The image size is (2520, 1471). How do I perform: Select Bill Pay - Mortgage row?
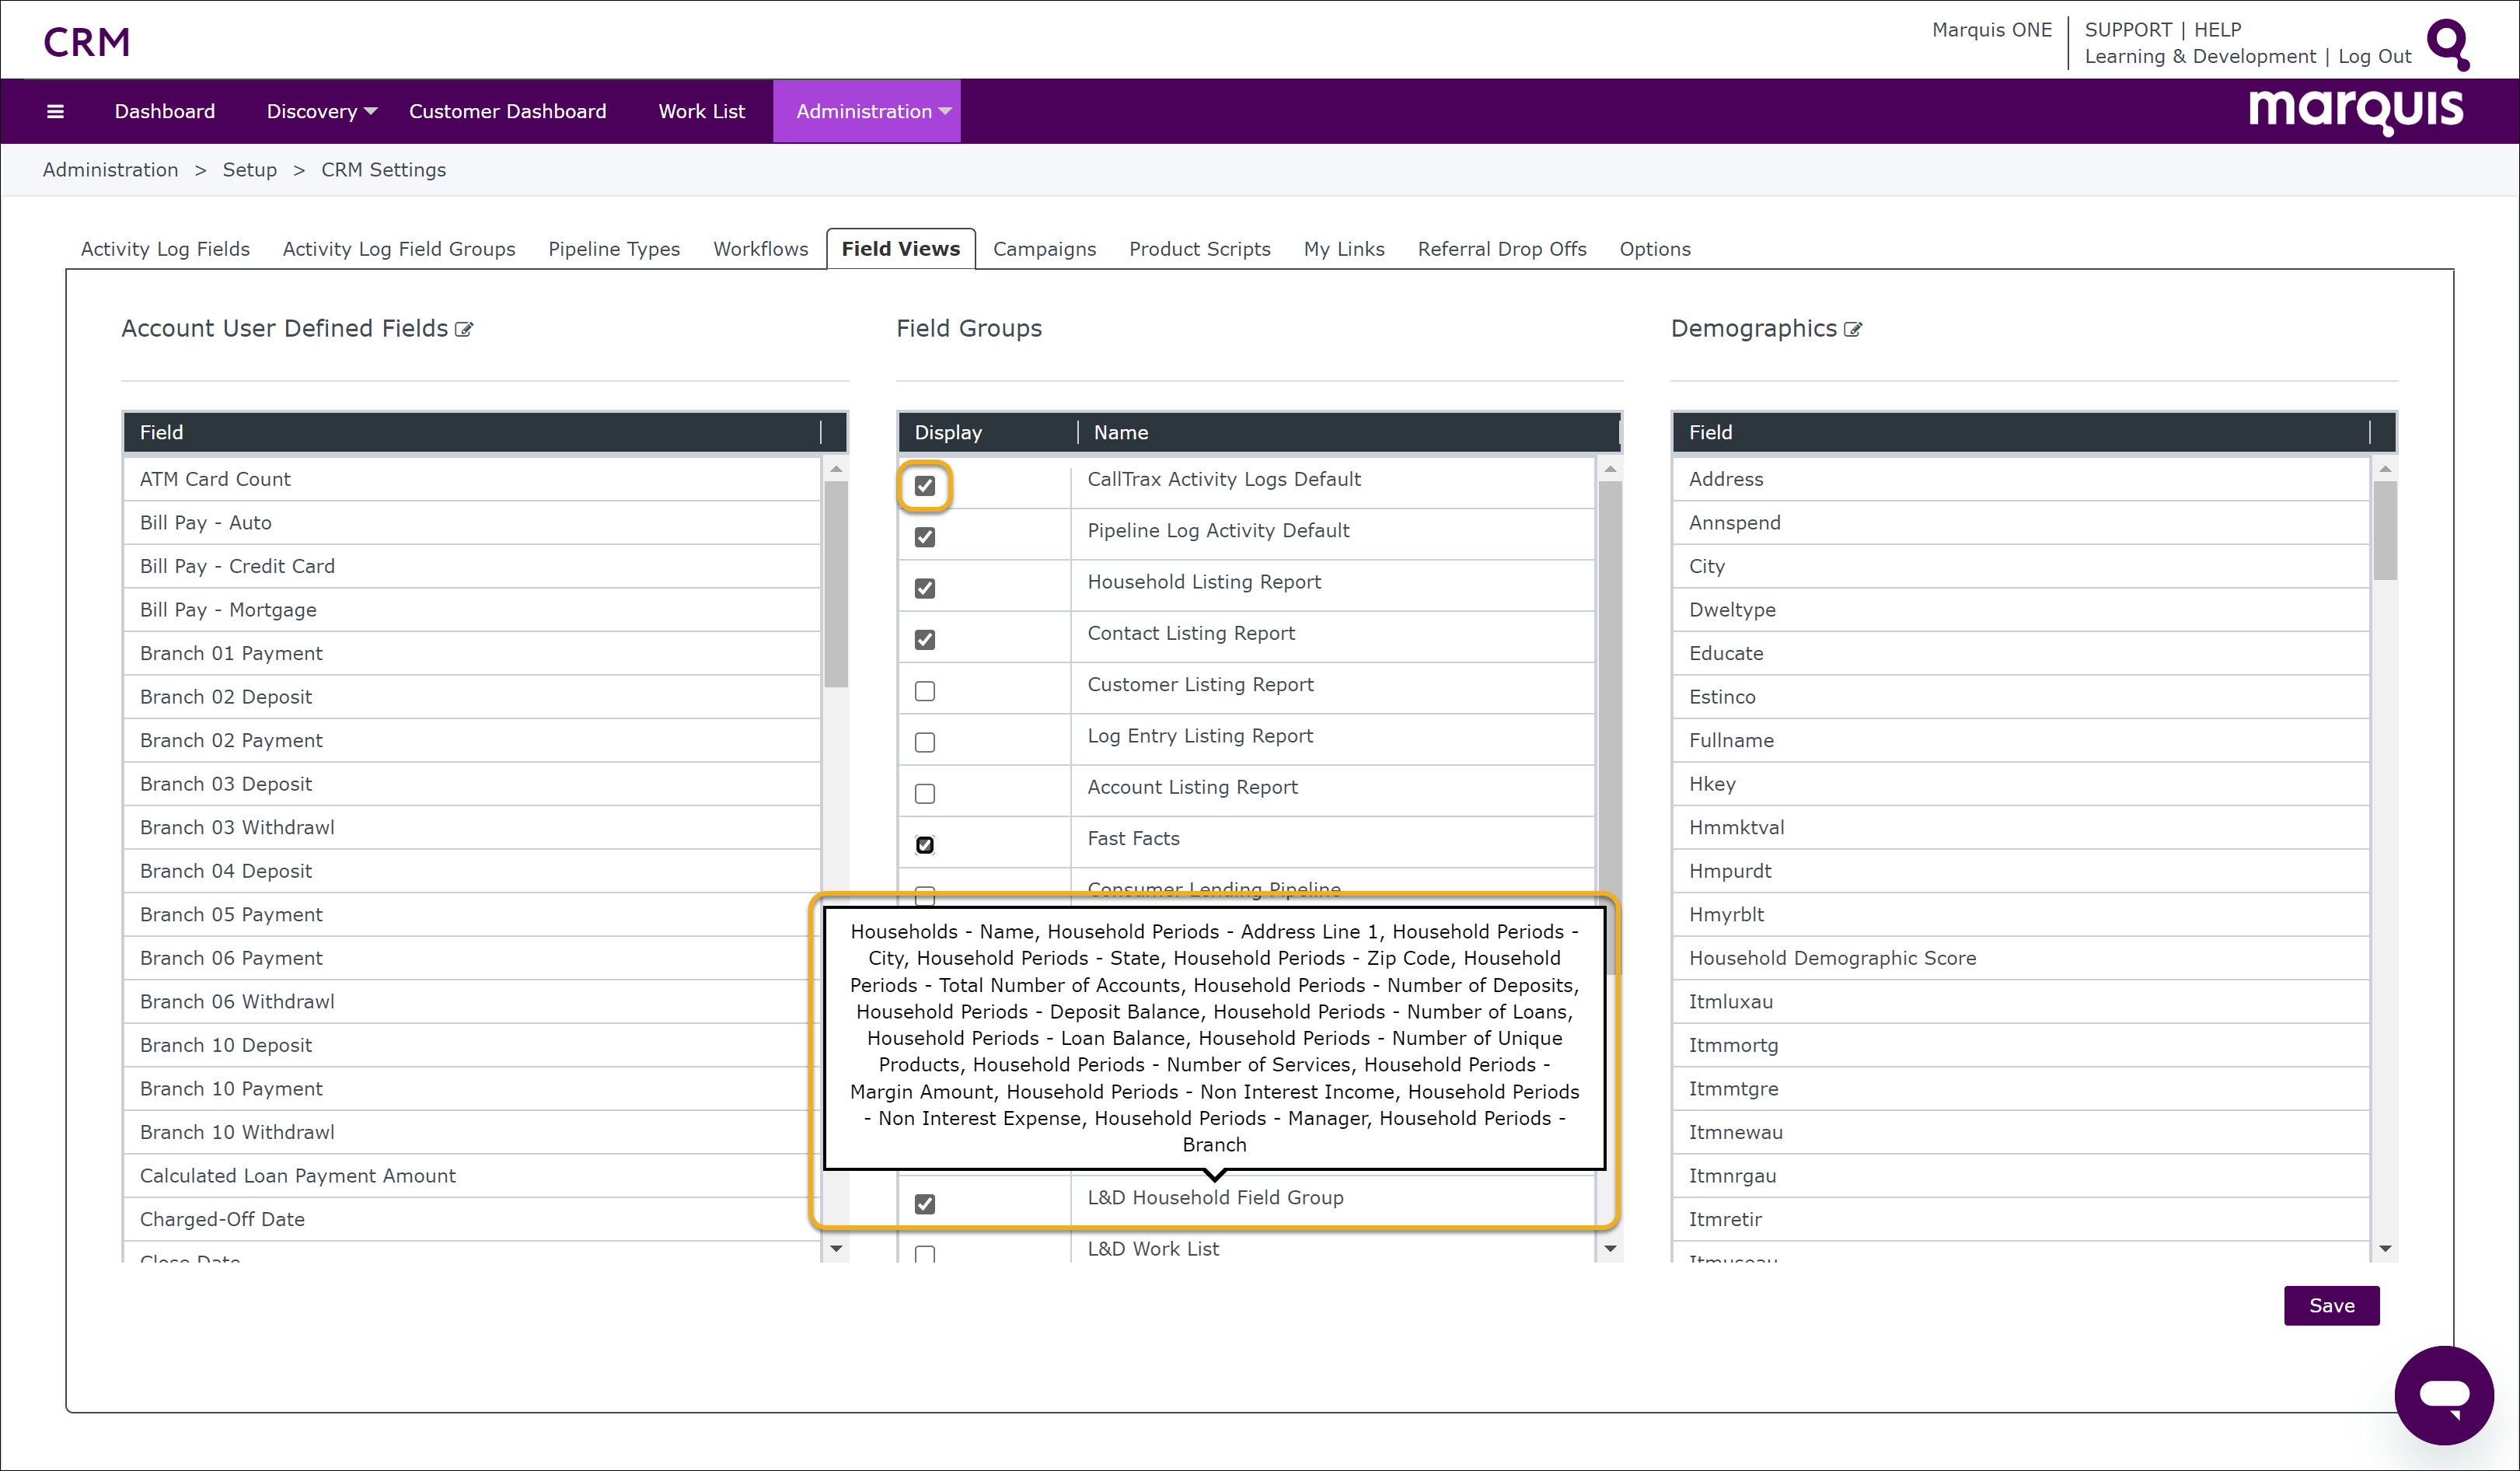[472, 610]
